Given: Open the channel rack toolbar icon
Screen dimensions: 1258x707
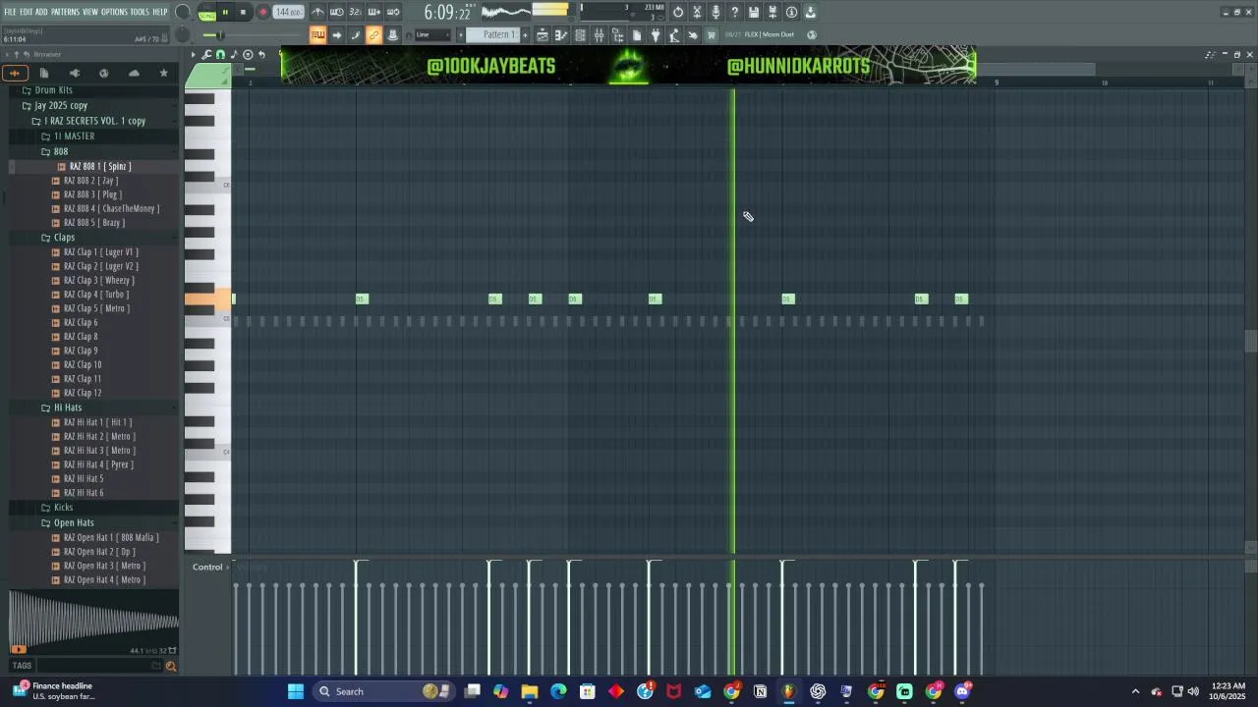Looking at the screenshot, I should (580, 34).
